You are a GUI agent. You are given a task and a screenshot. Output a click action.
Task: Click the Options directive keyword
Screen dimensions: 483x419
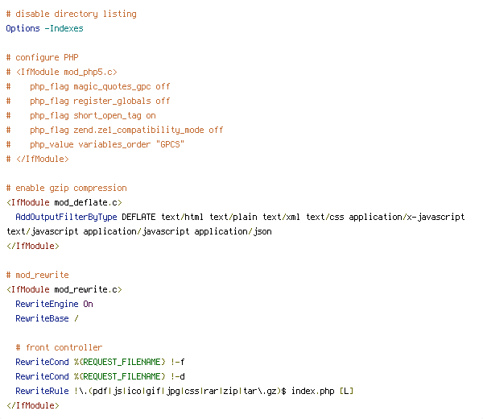pyautogui.click(x=23, y=28)
